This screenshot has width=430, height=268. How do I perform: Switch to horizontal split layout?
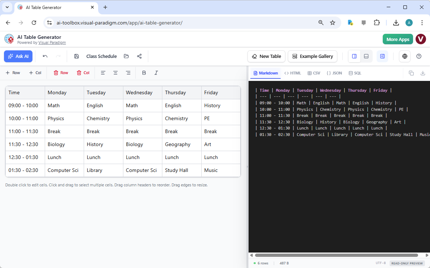(x=366, y=56)
